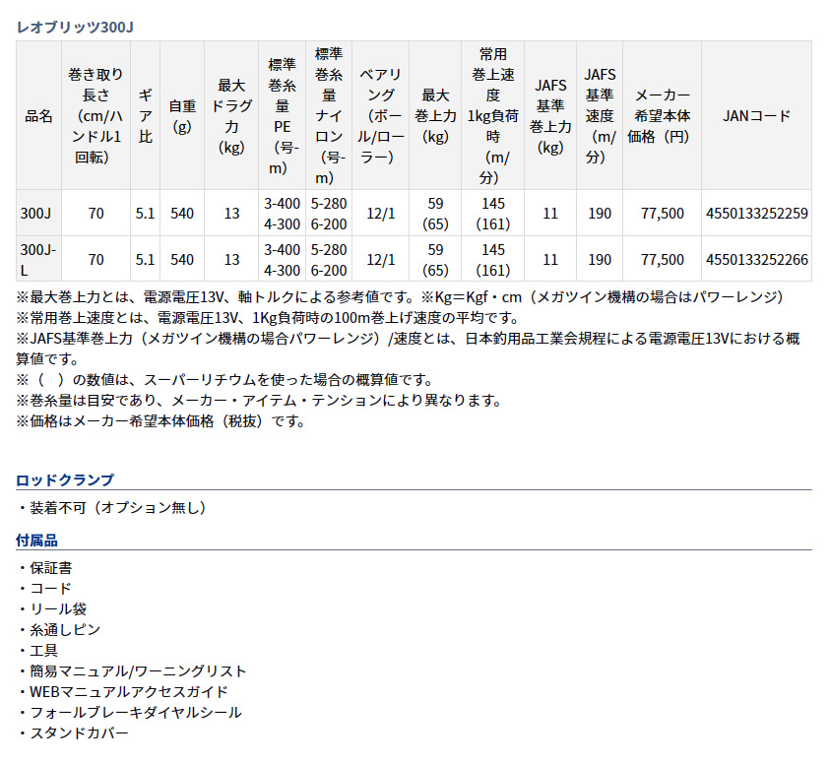Image resolution: width=829 pixels, height=765 pixels.
Task: Click the JAFS基準巻上力 footnote
Action: pyautogui.click(x=408, y=349)
